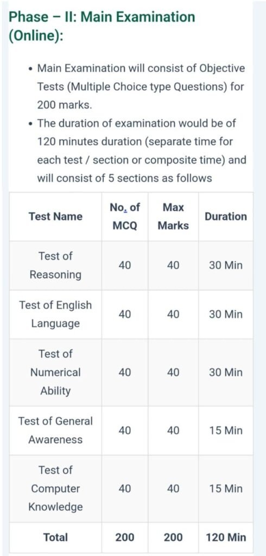Select the 30 Min duration for Reasoning
Image resolution: width=266 pixels, height=556 pixels.
(226, 265)
